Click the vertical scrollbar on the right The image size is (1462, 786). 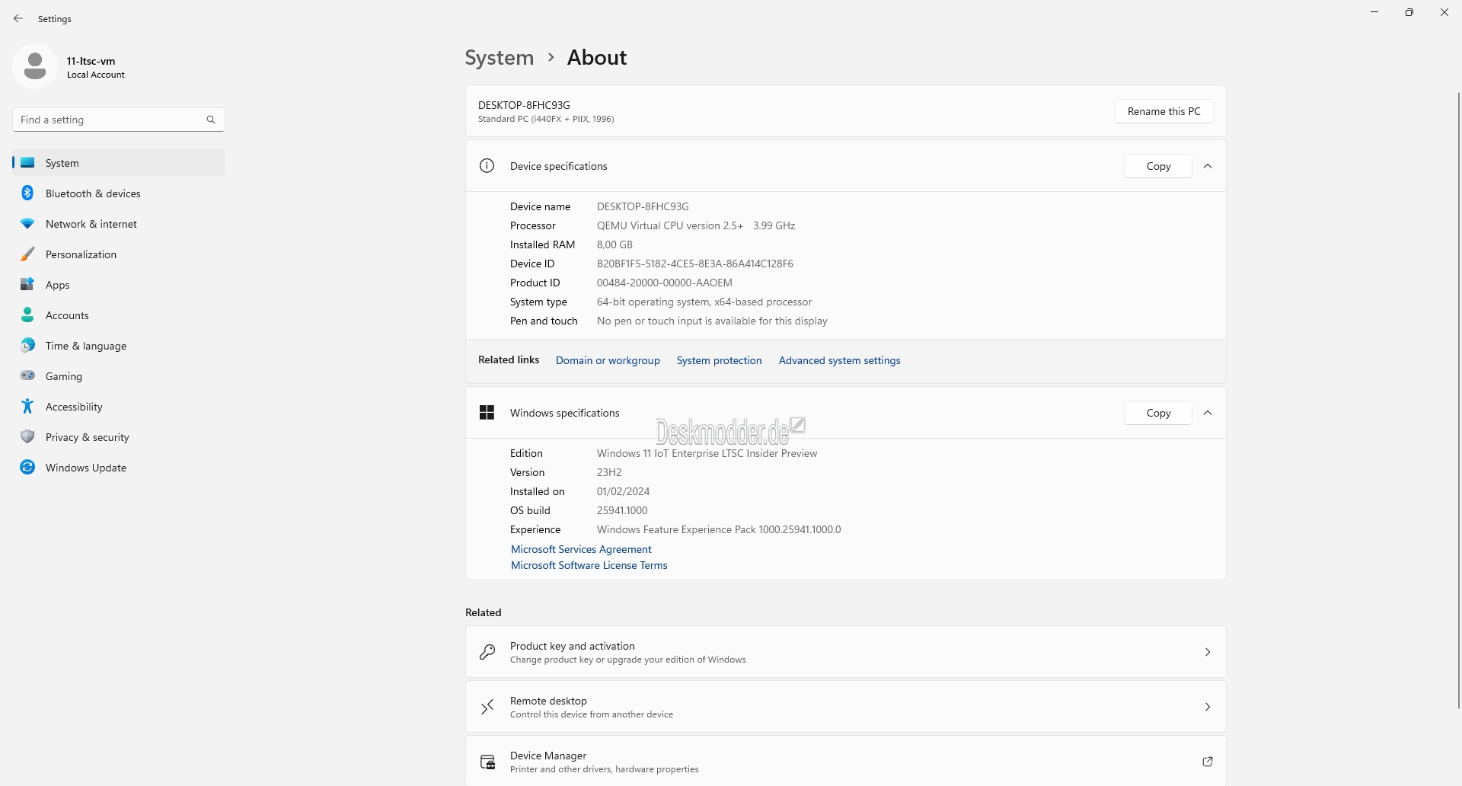[1458, 400]
